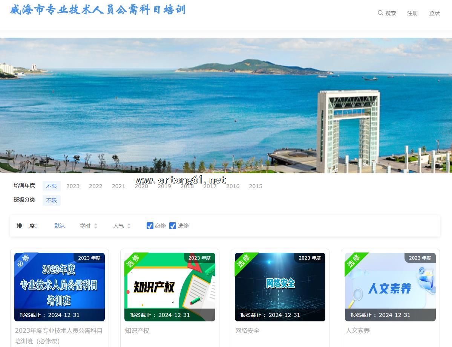Viewport: 452px width, 347px height.
Task: Click the search magnifier icon
Action: click(380, 13)
